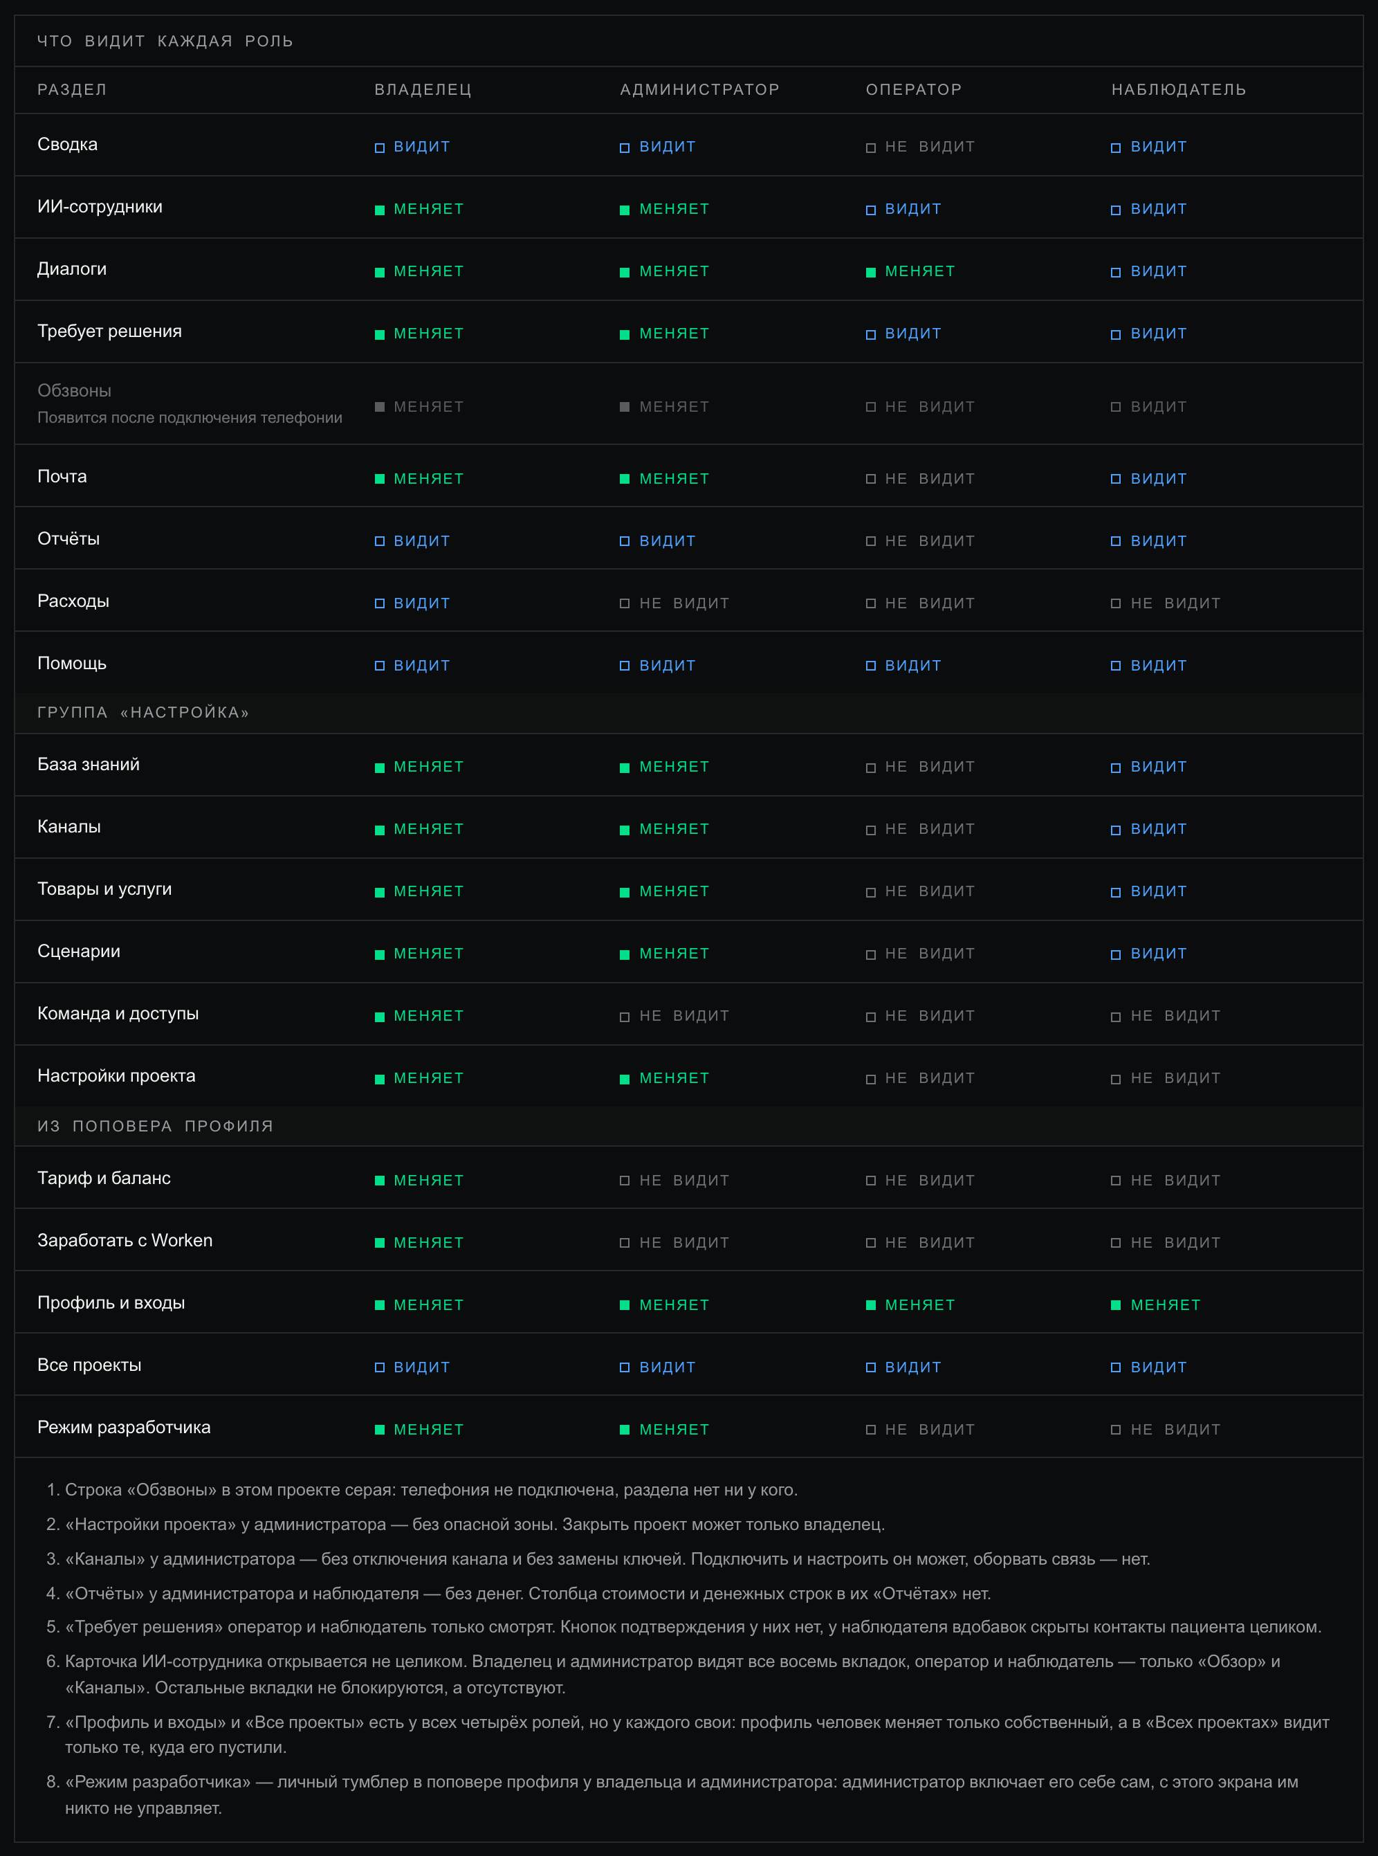Click the «ВЛАДЕЛЕЦ» column header
The width and height of the screenshot is (1378, 1856).
point(423,89)
